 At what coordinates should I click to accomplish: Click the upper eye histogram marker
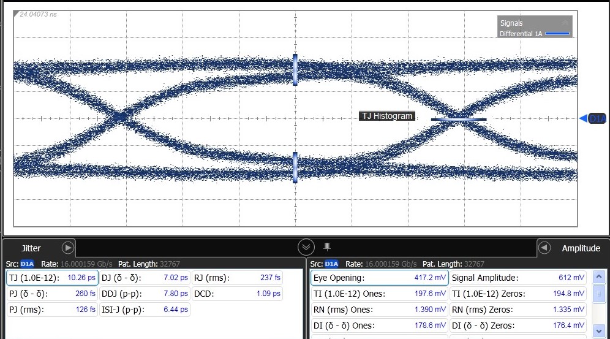pos(295,69)
